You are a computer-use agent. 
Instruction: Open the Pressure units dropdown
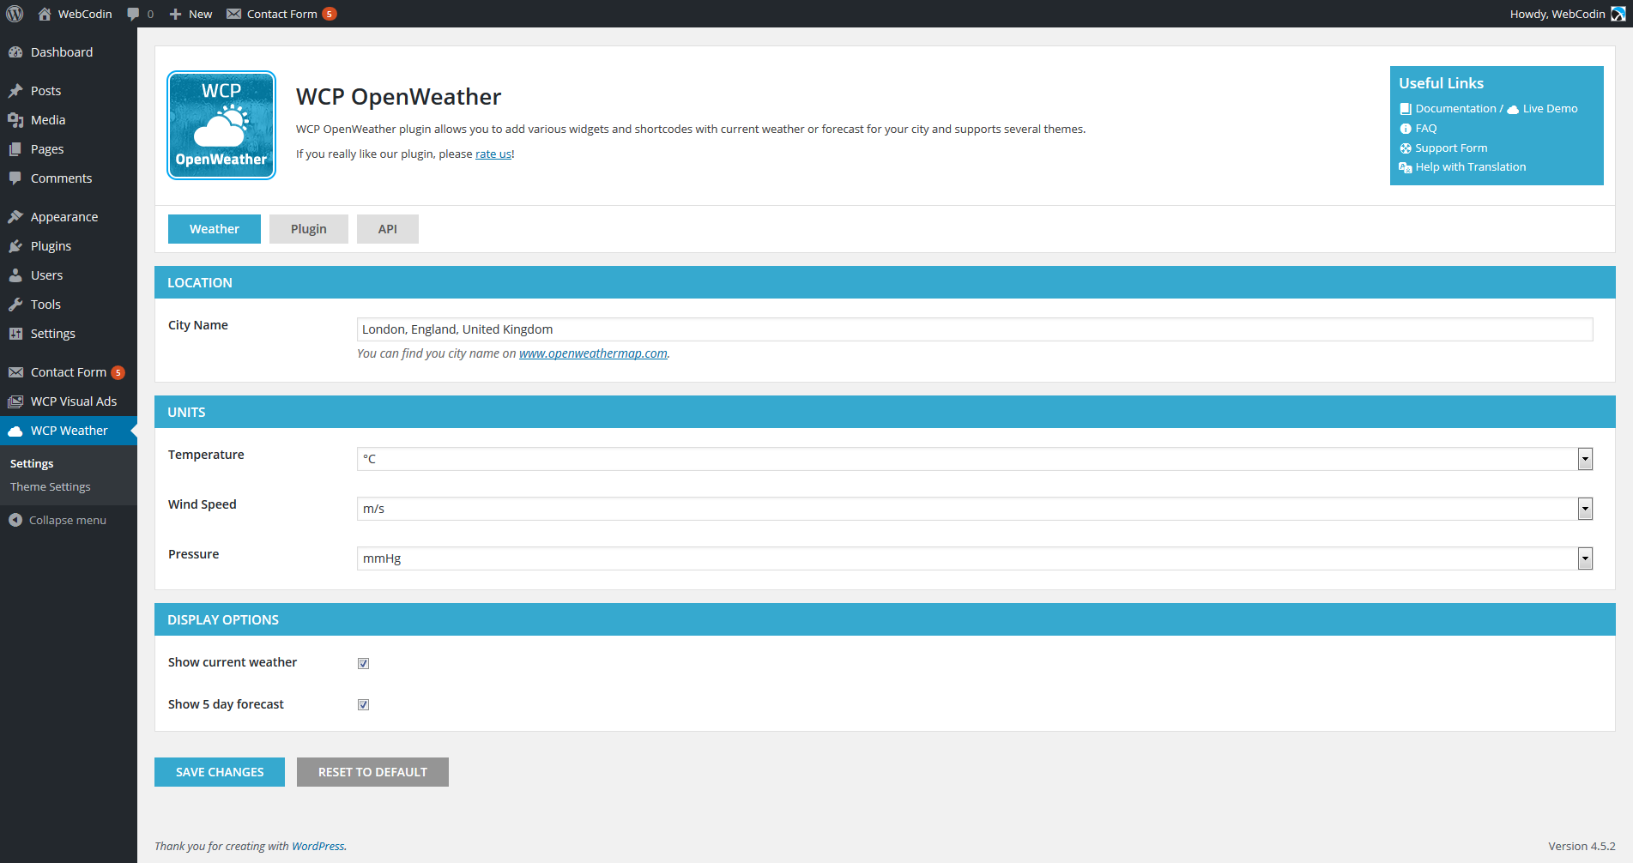975,558
